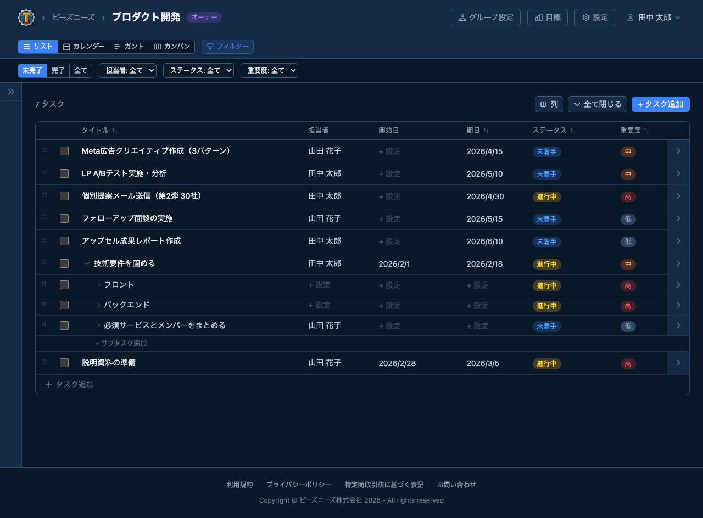Click the 目標 chart icon

pyautogui.click(x=539, y=17)
